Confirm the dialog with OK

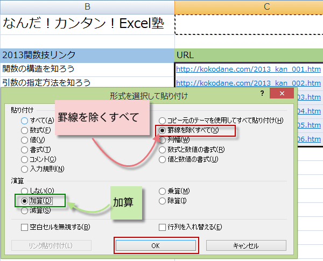click(156, 245)
